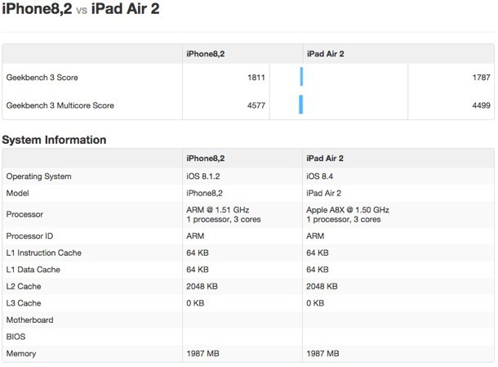
Task: Select the iPad 0 KB L3 Cache value
Action: (315, 303)
